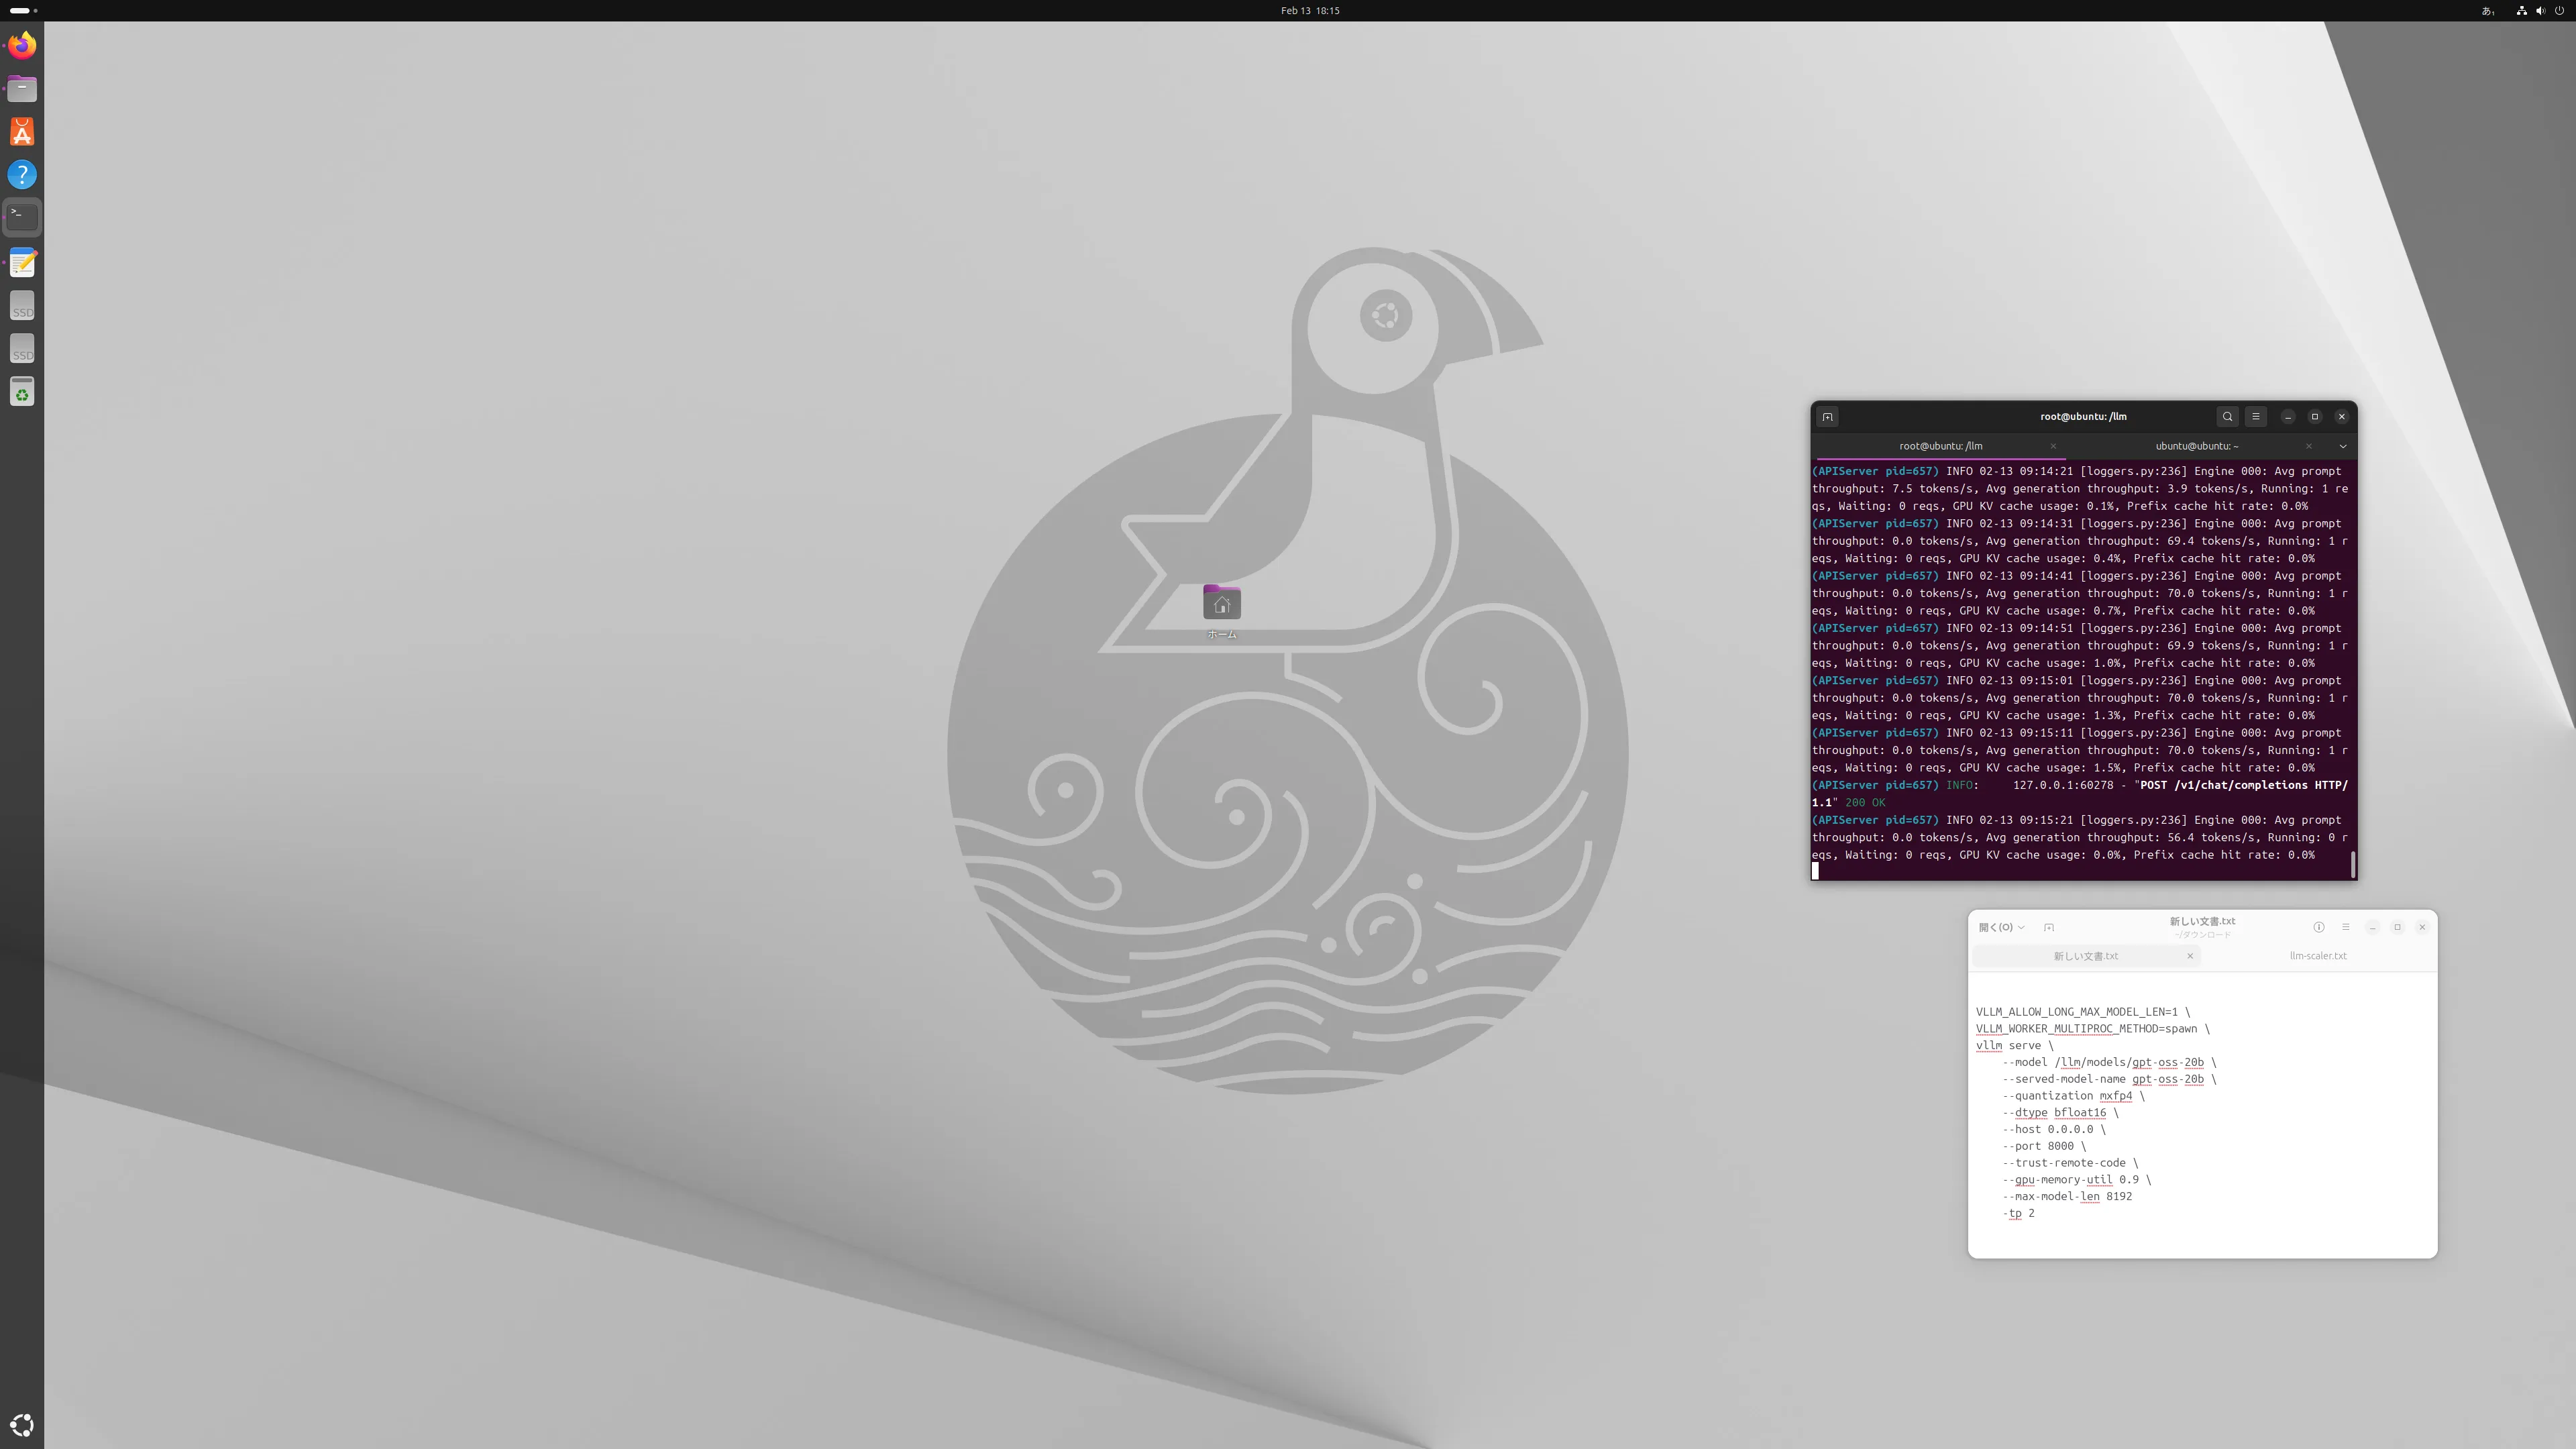Switch to the llm-scaler.txt tab
This screenshot has height=1449, width=2576.
coord(2317,956)
